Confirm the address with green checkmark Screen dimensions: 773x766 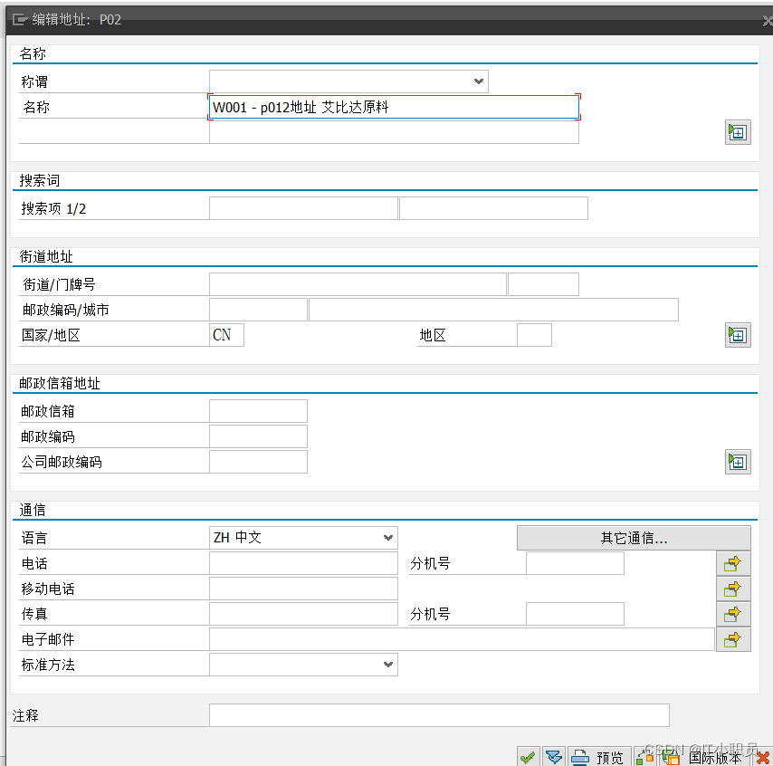click(x=528, y=757)
